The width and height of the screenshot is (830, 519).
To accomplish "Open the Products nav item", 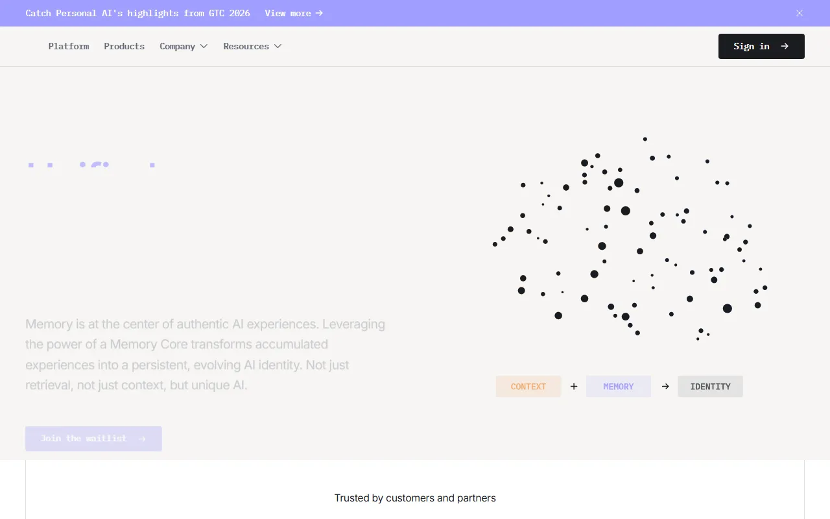I will 124,46.
